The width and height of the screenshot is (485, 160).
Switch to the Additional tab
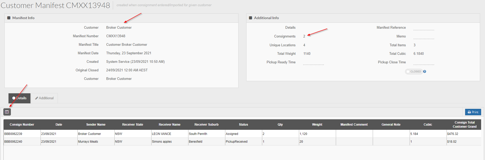point(44,98)
